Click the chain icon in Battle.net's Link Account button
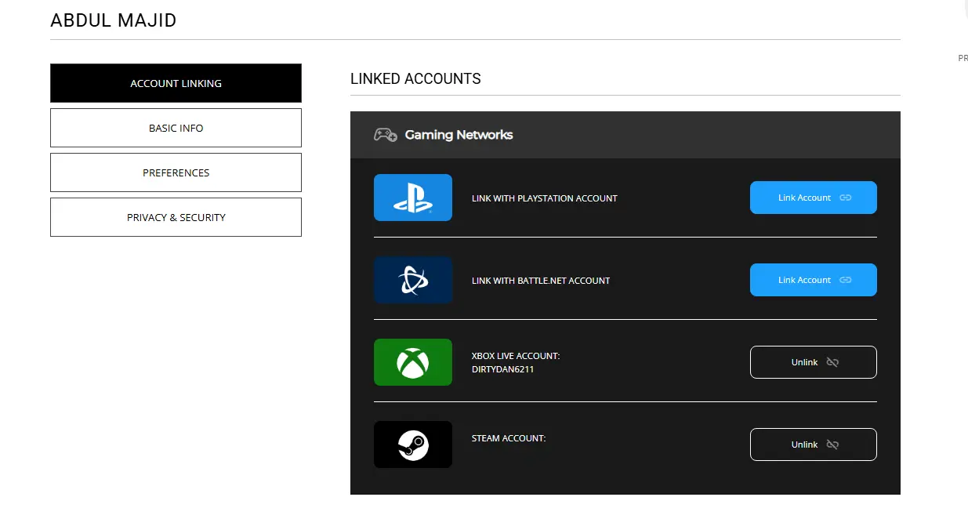Screen dimensions: 968x508 845,280
